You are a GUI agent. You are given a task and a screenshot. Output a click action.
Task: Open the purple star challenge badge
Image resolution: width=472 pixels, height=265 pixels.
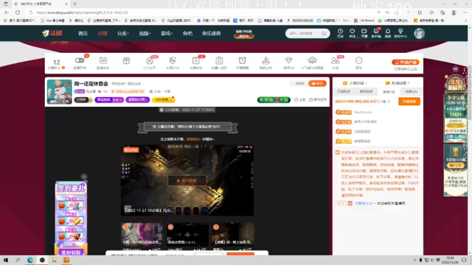coord(109,100)
